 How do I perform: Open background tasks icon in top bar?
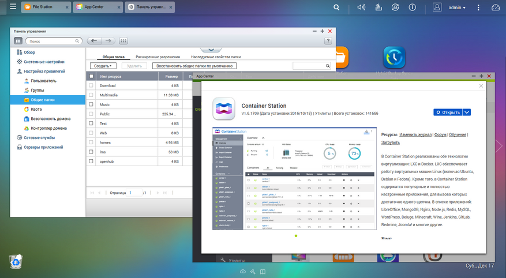coord(378,7)
